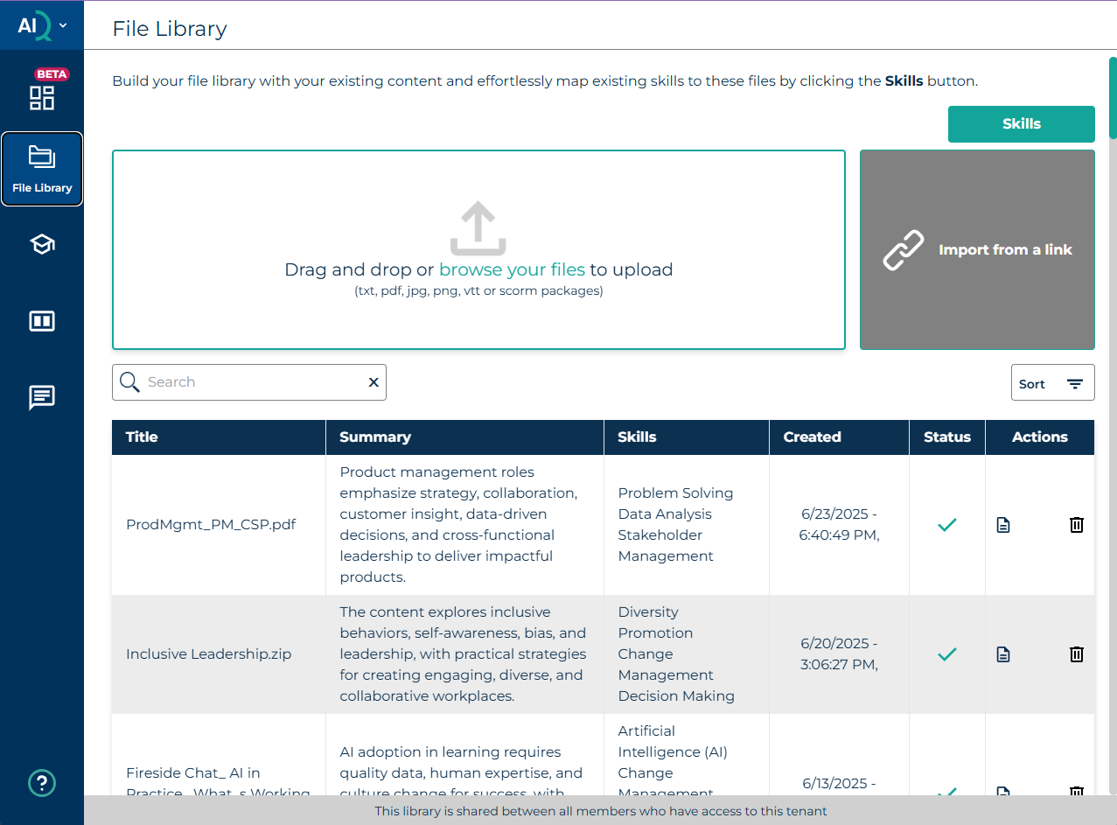Click the Skills button
The height and width of the screenshot is (825, 1117).
click(1022, 124)
